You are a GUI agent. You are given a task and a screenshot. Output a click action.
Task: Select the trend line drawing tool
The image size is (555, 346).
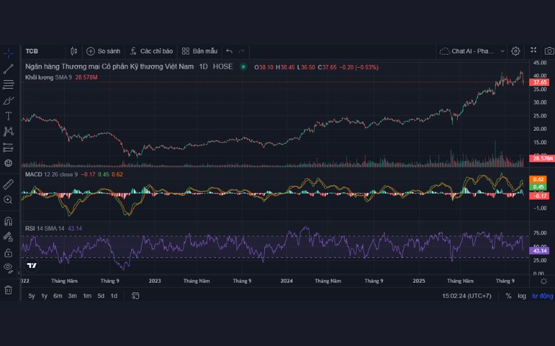8,69
